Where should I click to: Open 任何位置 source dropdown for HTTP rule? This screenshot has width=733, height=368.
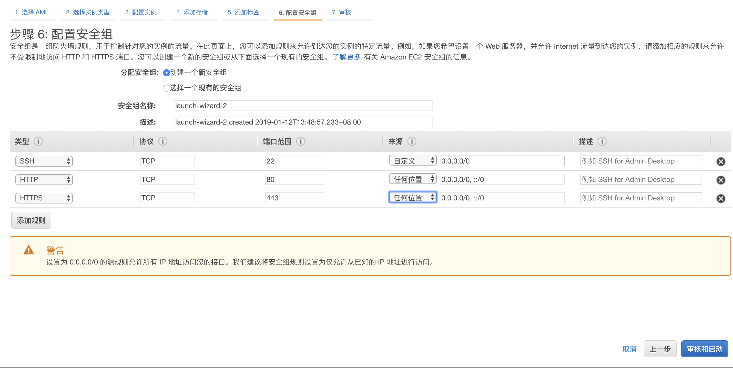pyautogui.click(x=412, y=179)
